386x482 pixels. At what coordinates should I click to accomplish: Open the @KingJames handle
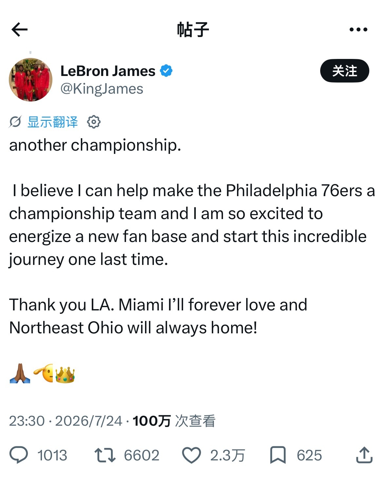coord(102,89)
